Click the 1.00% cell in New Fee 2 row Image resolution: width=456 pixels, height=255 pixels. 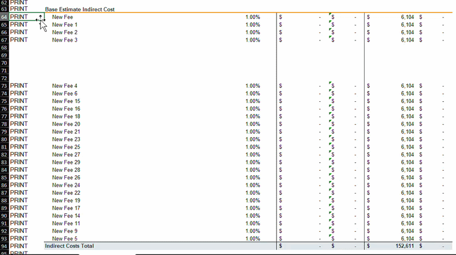click(253, 32)
